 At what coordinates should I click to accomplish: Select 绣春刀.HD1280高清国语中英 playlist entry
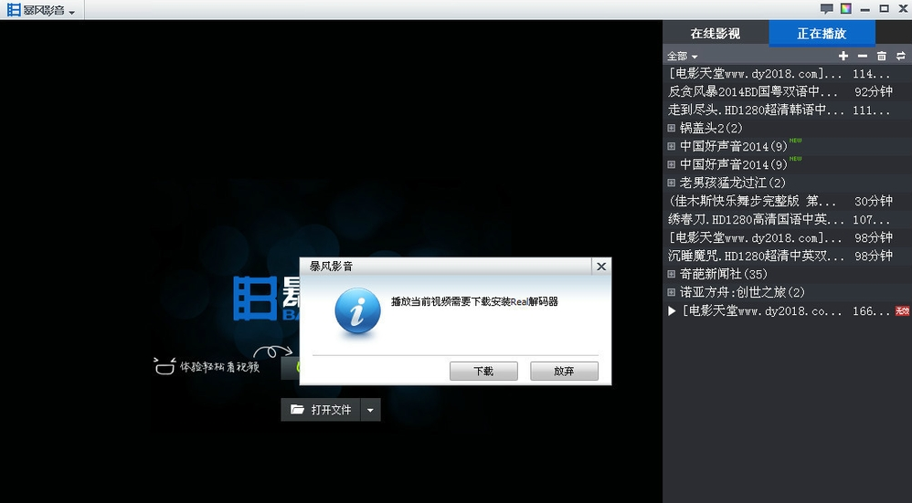click(787, 220)
